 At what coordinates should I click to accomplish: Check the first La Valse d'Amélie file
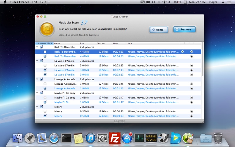45,65
